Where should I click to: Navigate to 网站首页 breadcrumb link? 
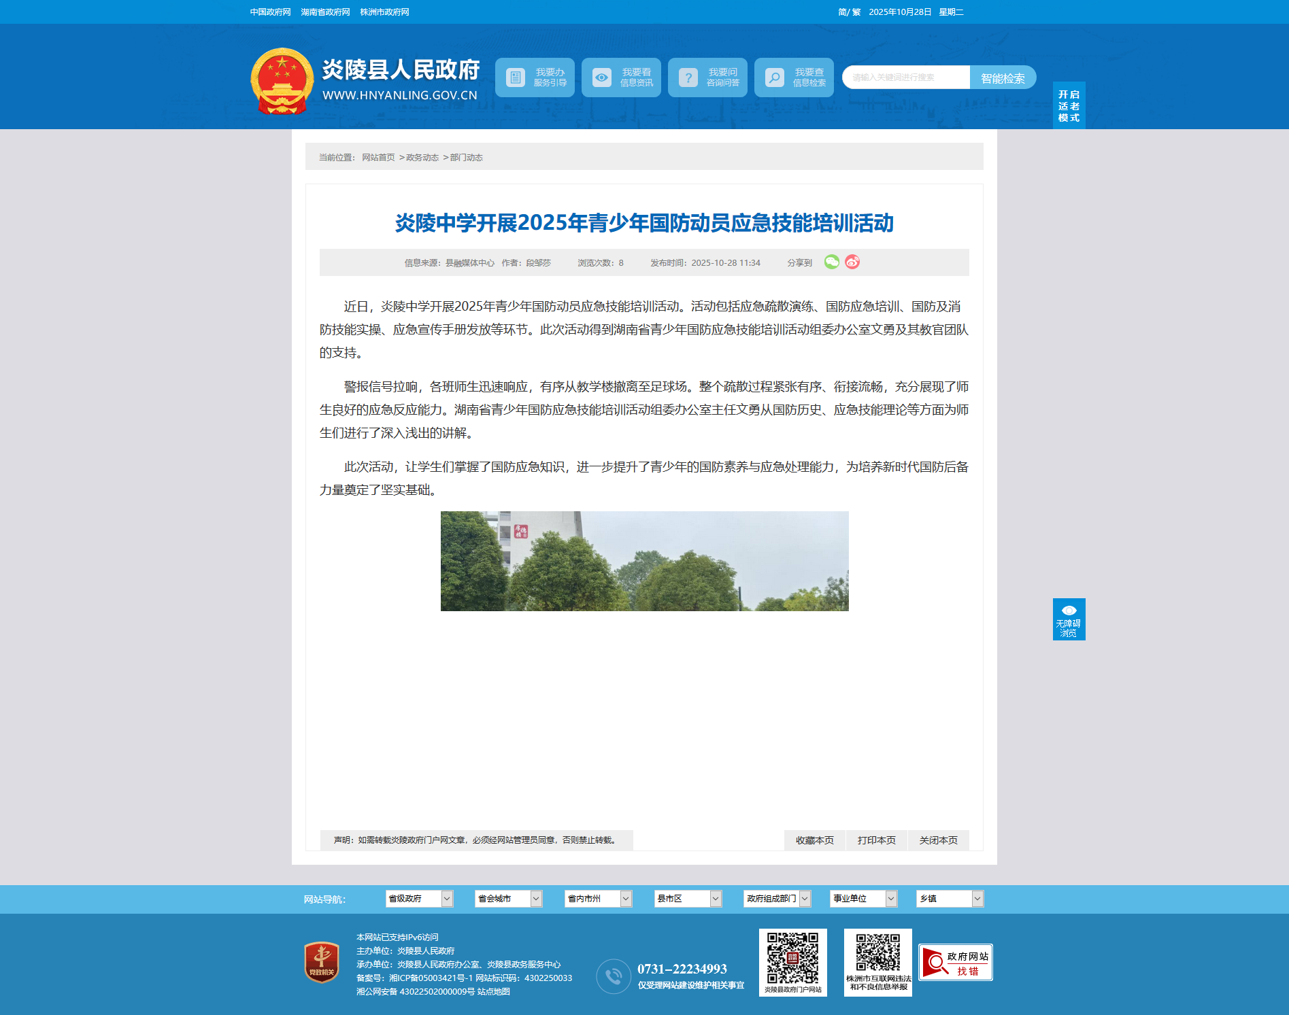pos(378,158)
